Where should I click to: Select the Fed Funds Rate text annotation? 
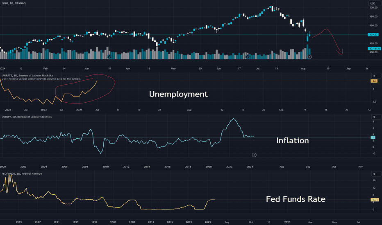point(296,199)
